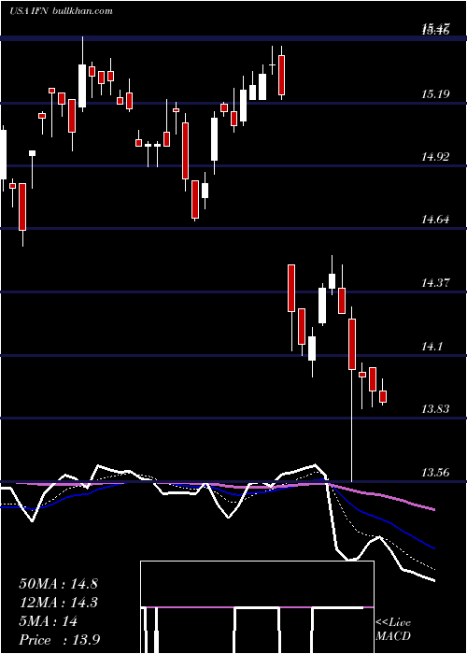Viewport: 467px width, 654px height.
Task: Click the '5MA : 14' readout
Action: [49, 621]
